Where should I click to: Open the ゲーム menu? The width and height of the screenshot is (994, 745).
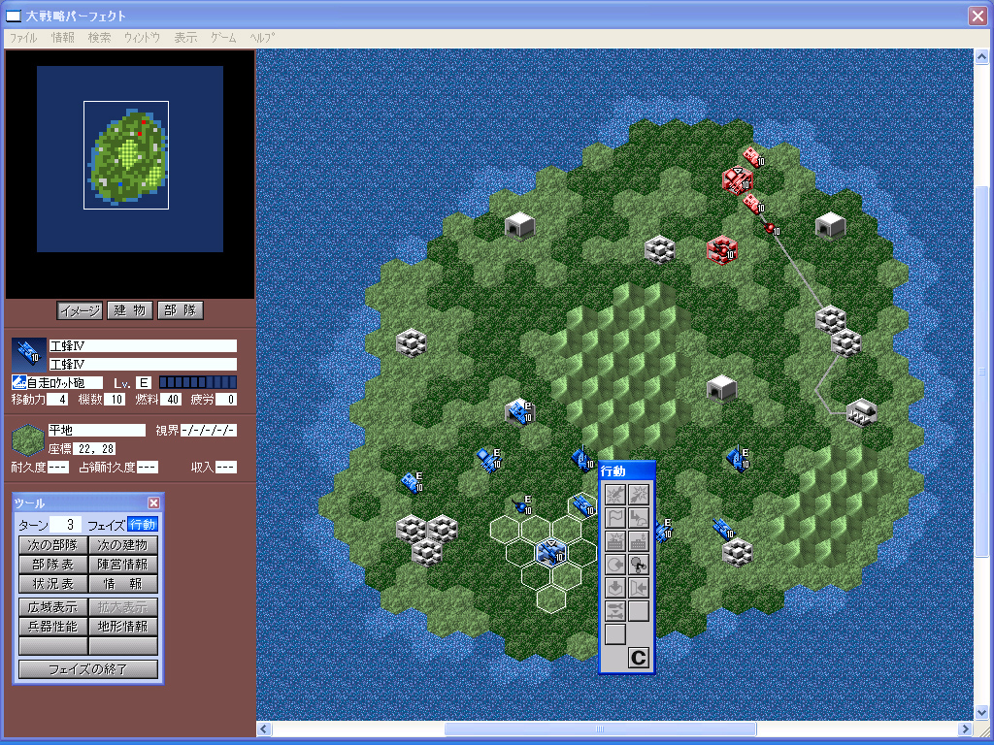pyautogui.click(x=223, y=38)
